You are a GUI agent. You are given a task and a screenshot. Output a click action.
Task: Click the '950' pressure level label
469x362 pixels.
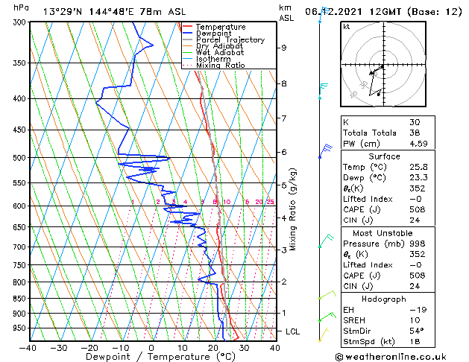pos(21,328)
